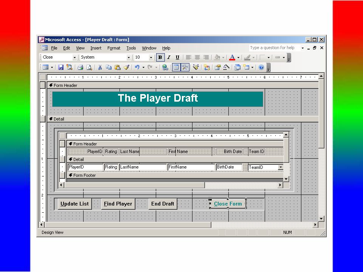Click the Copy icon
363x272 pixels.
[109, 67]
